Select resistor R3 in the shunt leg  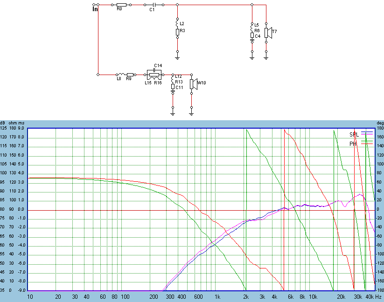[177, 32]
